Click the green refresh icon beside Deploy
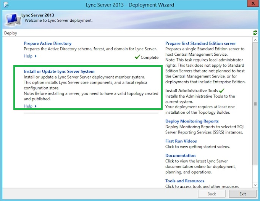The height and width of the screenshot is (201, 260). point(255,33)
